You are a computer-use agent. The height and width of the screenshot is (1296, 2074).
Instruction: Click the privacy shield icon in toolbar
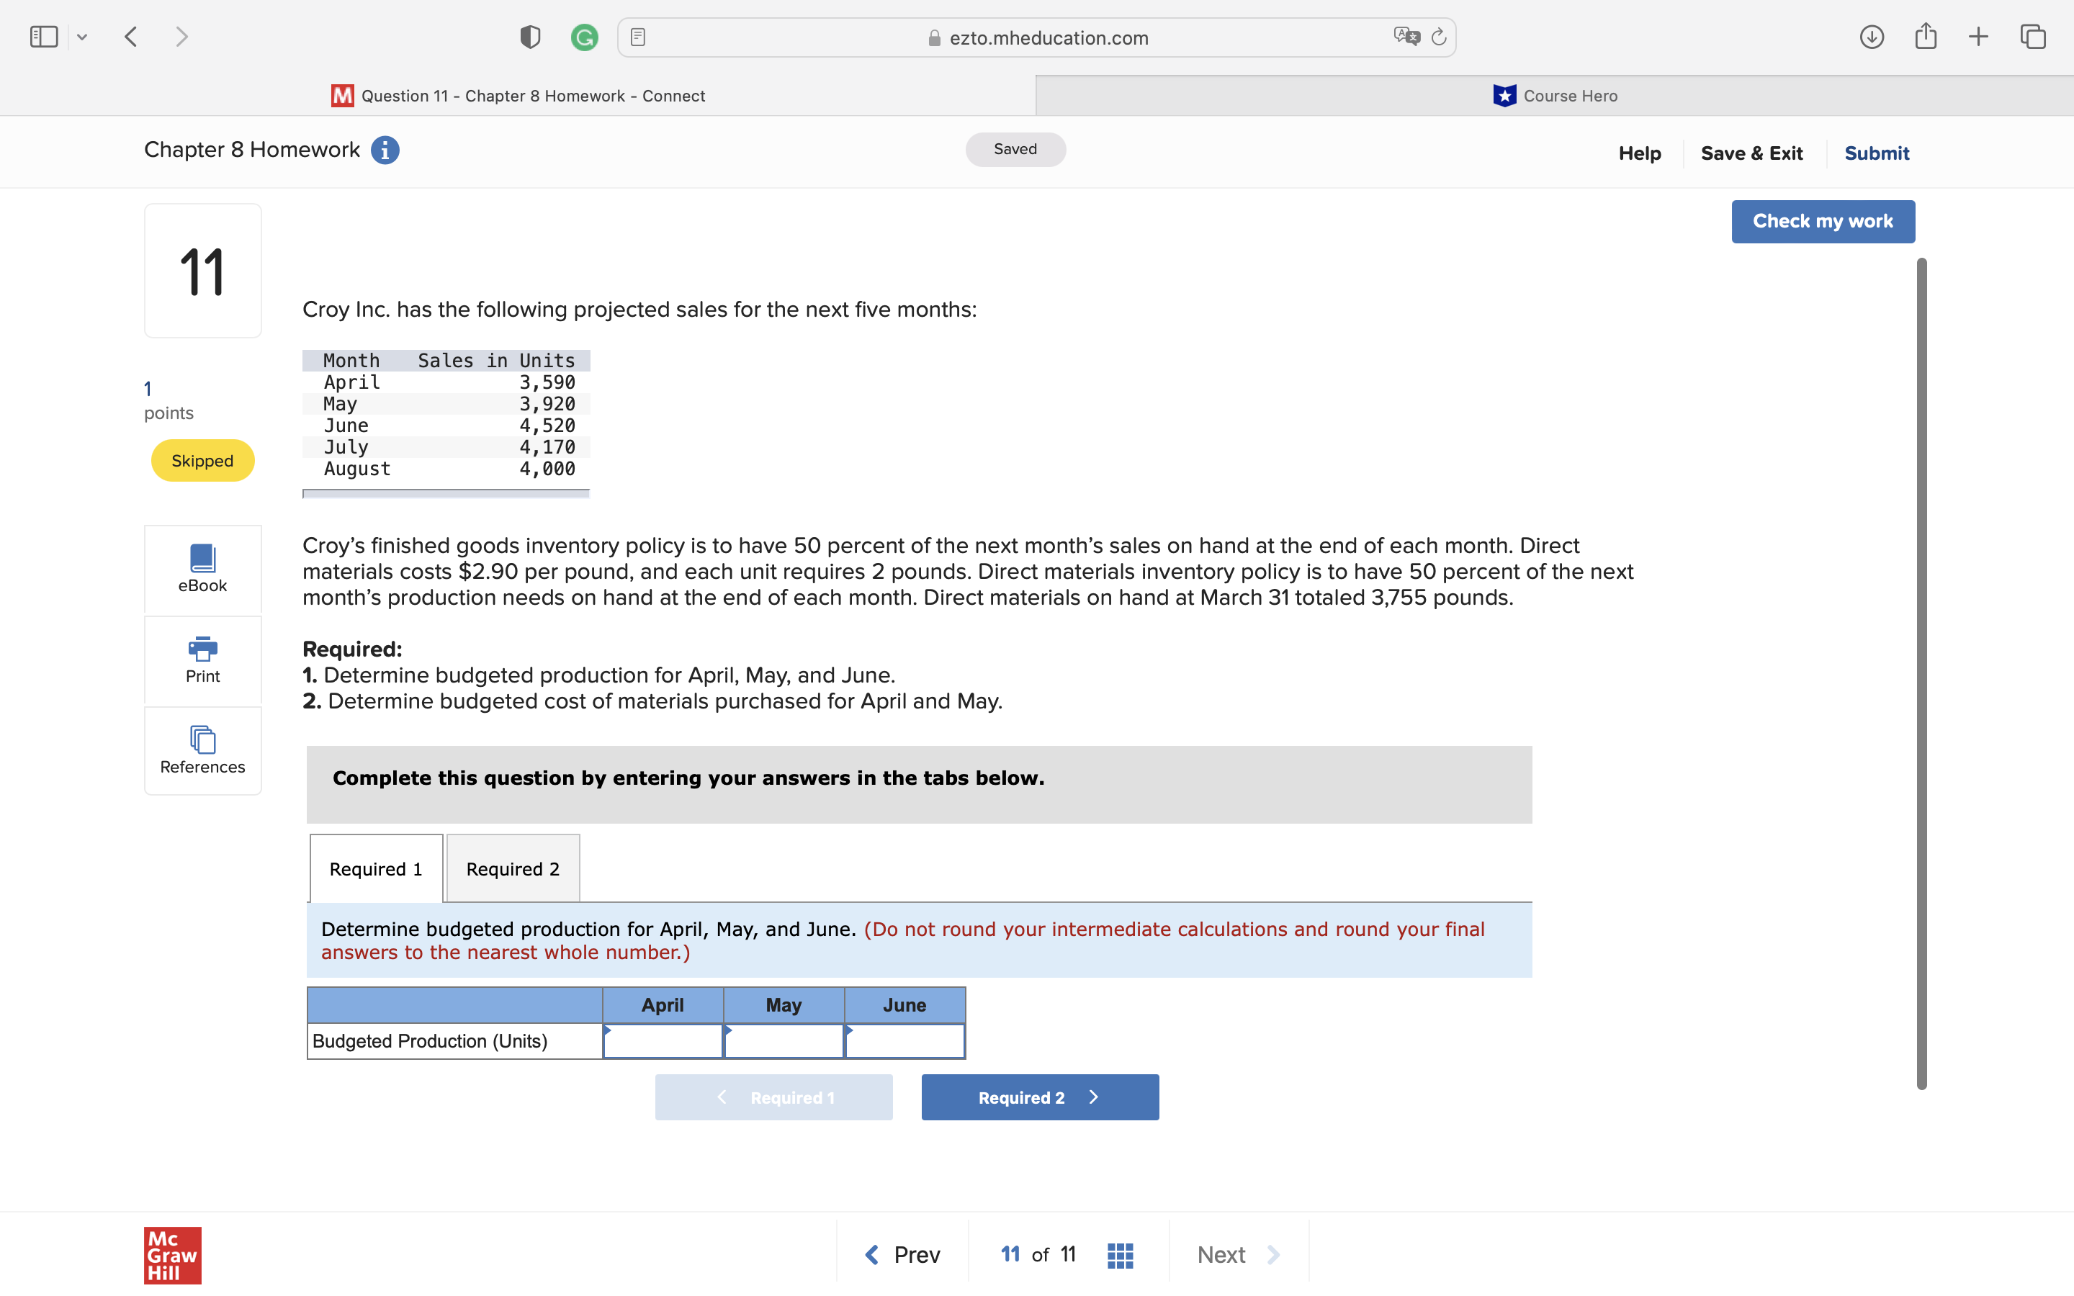529,37
